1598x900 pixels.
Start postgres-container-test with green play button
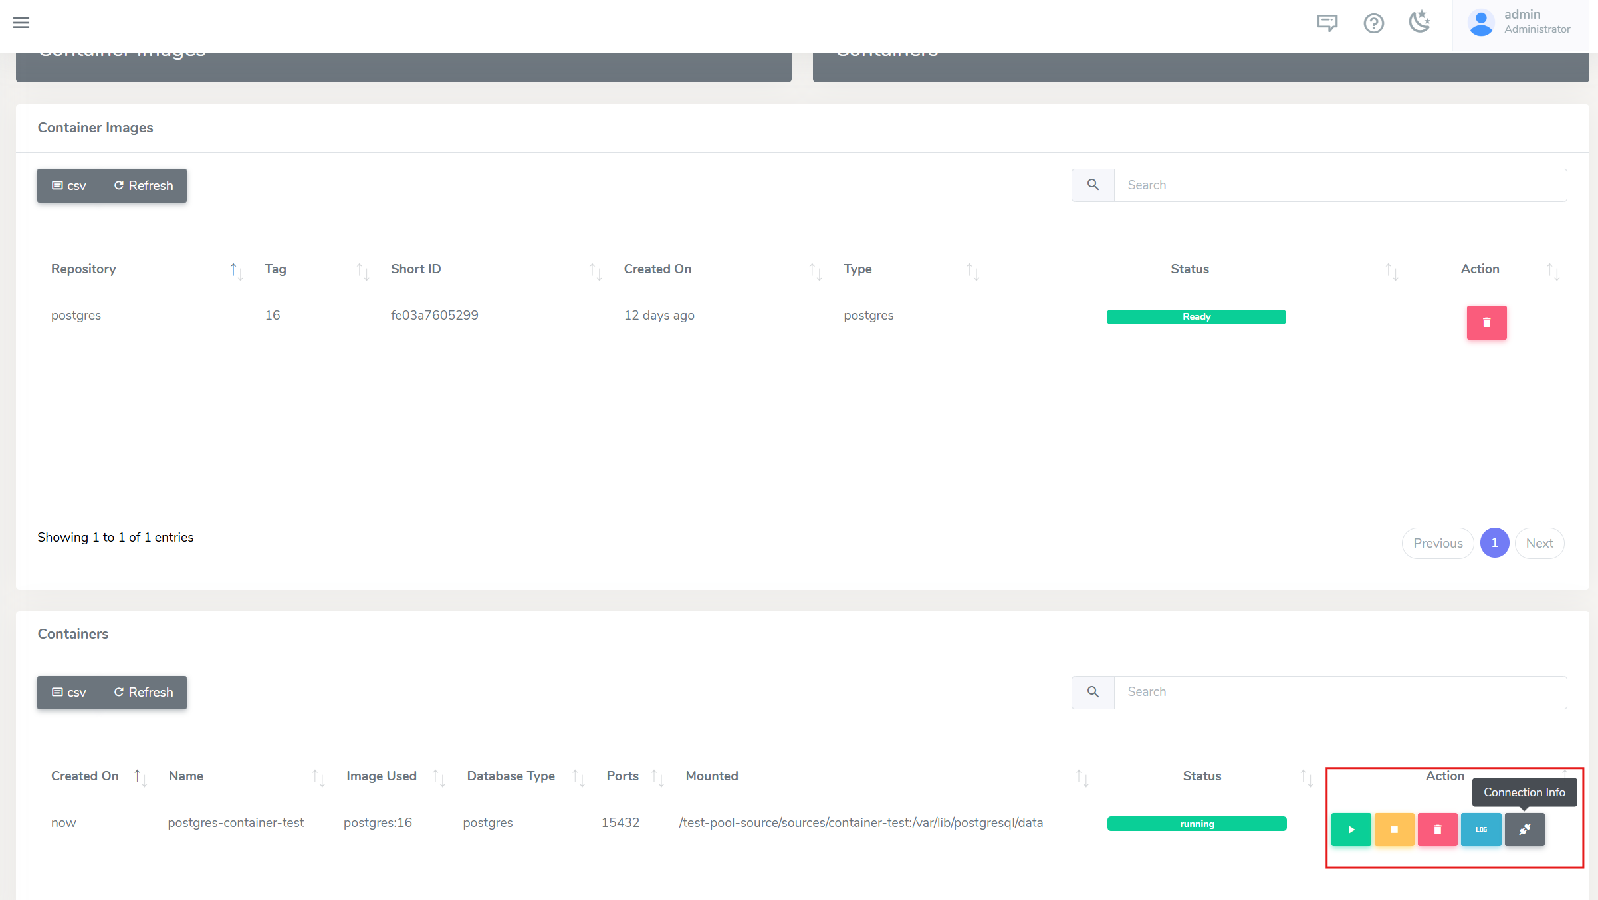pyautogui.click(x=1351, y=830)
